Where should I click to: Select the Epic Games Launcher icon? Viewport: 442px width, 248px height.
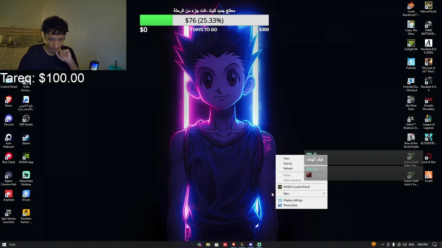(x=9, y=216)
